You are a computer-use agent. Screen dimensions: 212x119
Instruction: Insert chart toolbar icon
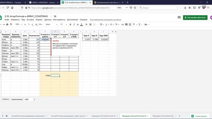point(130,24)
